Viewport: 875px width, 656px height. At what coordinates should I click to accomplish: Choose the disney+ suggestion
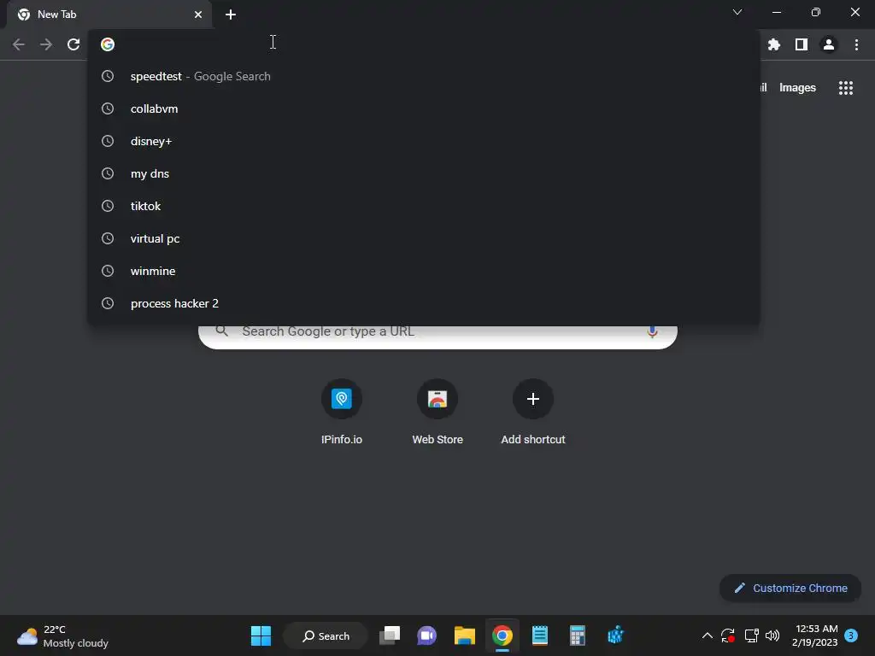[424, 141]
